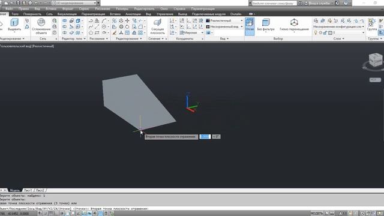384x216 pixels.
Task: Open the Размеры menu
Action: [x=122, y=8]
